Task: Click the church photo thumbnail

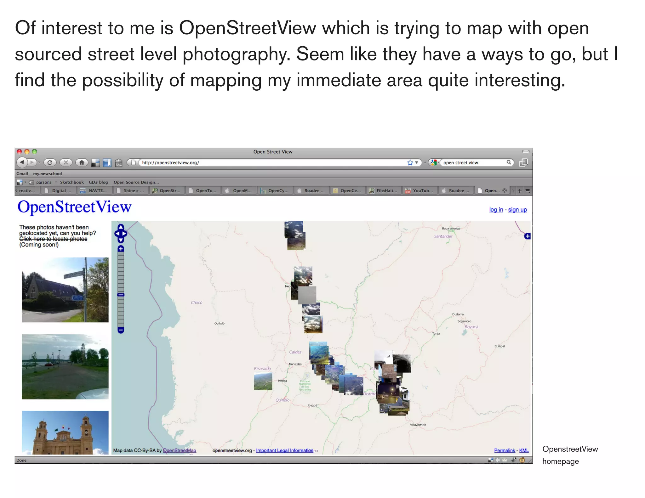Action: click(x=65, y=290)
